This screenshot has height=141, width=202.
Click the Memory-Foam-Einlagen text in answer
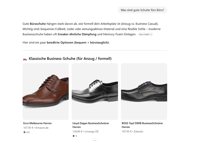pos(120,34)
